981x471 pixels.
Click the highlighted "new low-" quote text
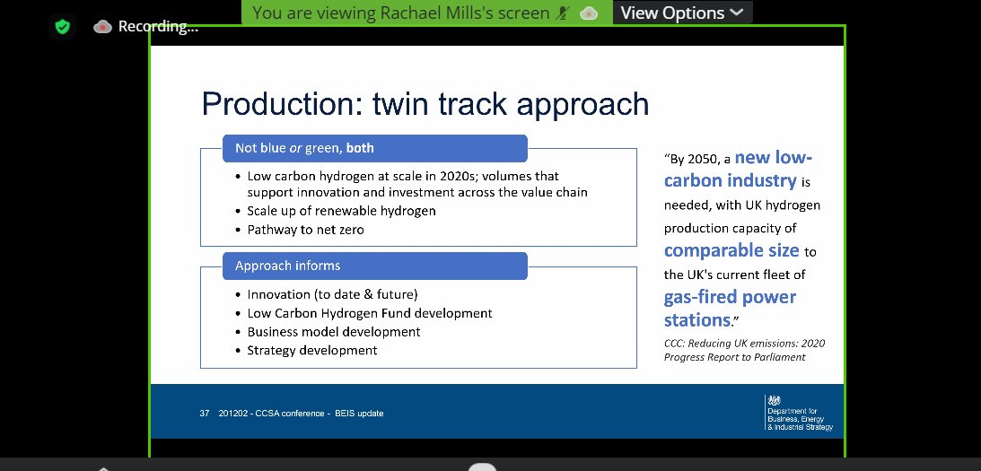(774, 157)
